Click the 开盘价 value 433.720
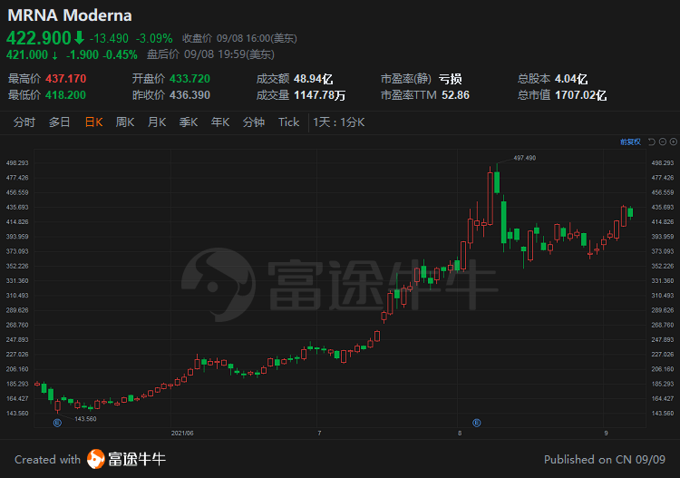This screenshot has width=680, height=478. (x=190, y=79)
